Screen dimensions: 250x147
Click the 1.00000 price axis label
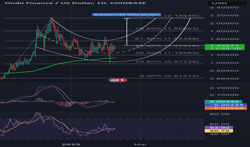tap(224, 63)
